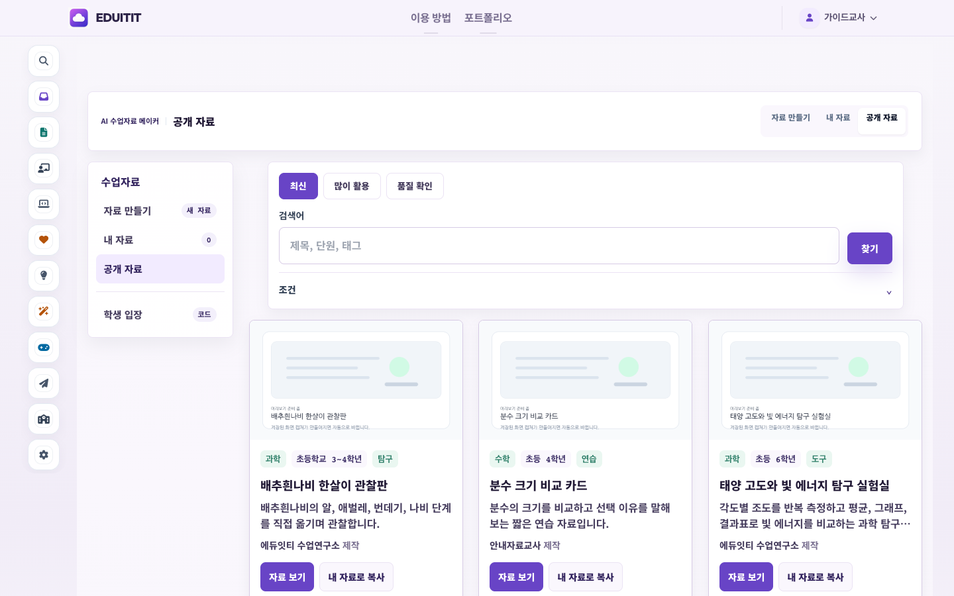The image size is (954, 596).
Task: Open the purple inbox tray sidebar icon
Action: point(44,97)
